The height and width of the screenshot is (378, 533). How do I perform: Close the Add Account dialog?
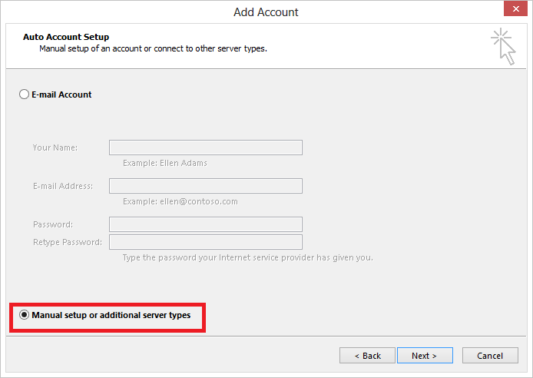(514, 11)
